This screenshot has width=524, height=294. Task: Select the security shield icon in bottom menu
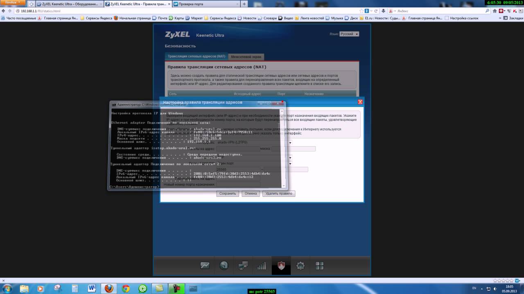(281, 266)
